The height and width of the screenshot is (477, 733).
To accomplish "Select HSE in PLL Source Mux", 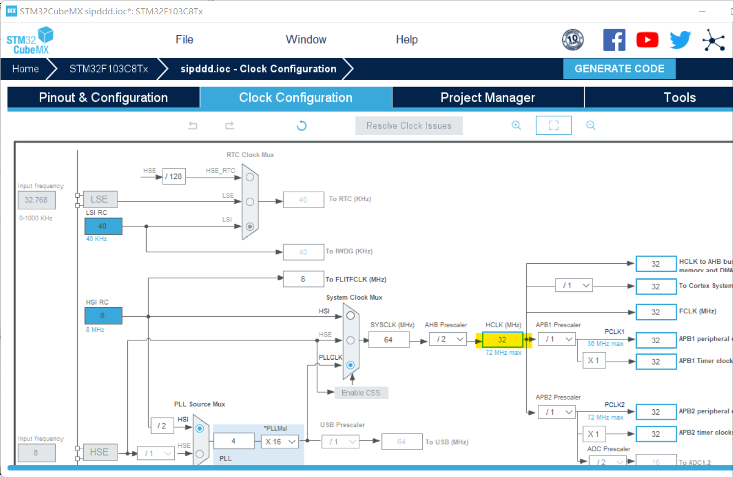I will pos(200,454).
